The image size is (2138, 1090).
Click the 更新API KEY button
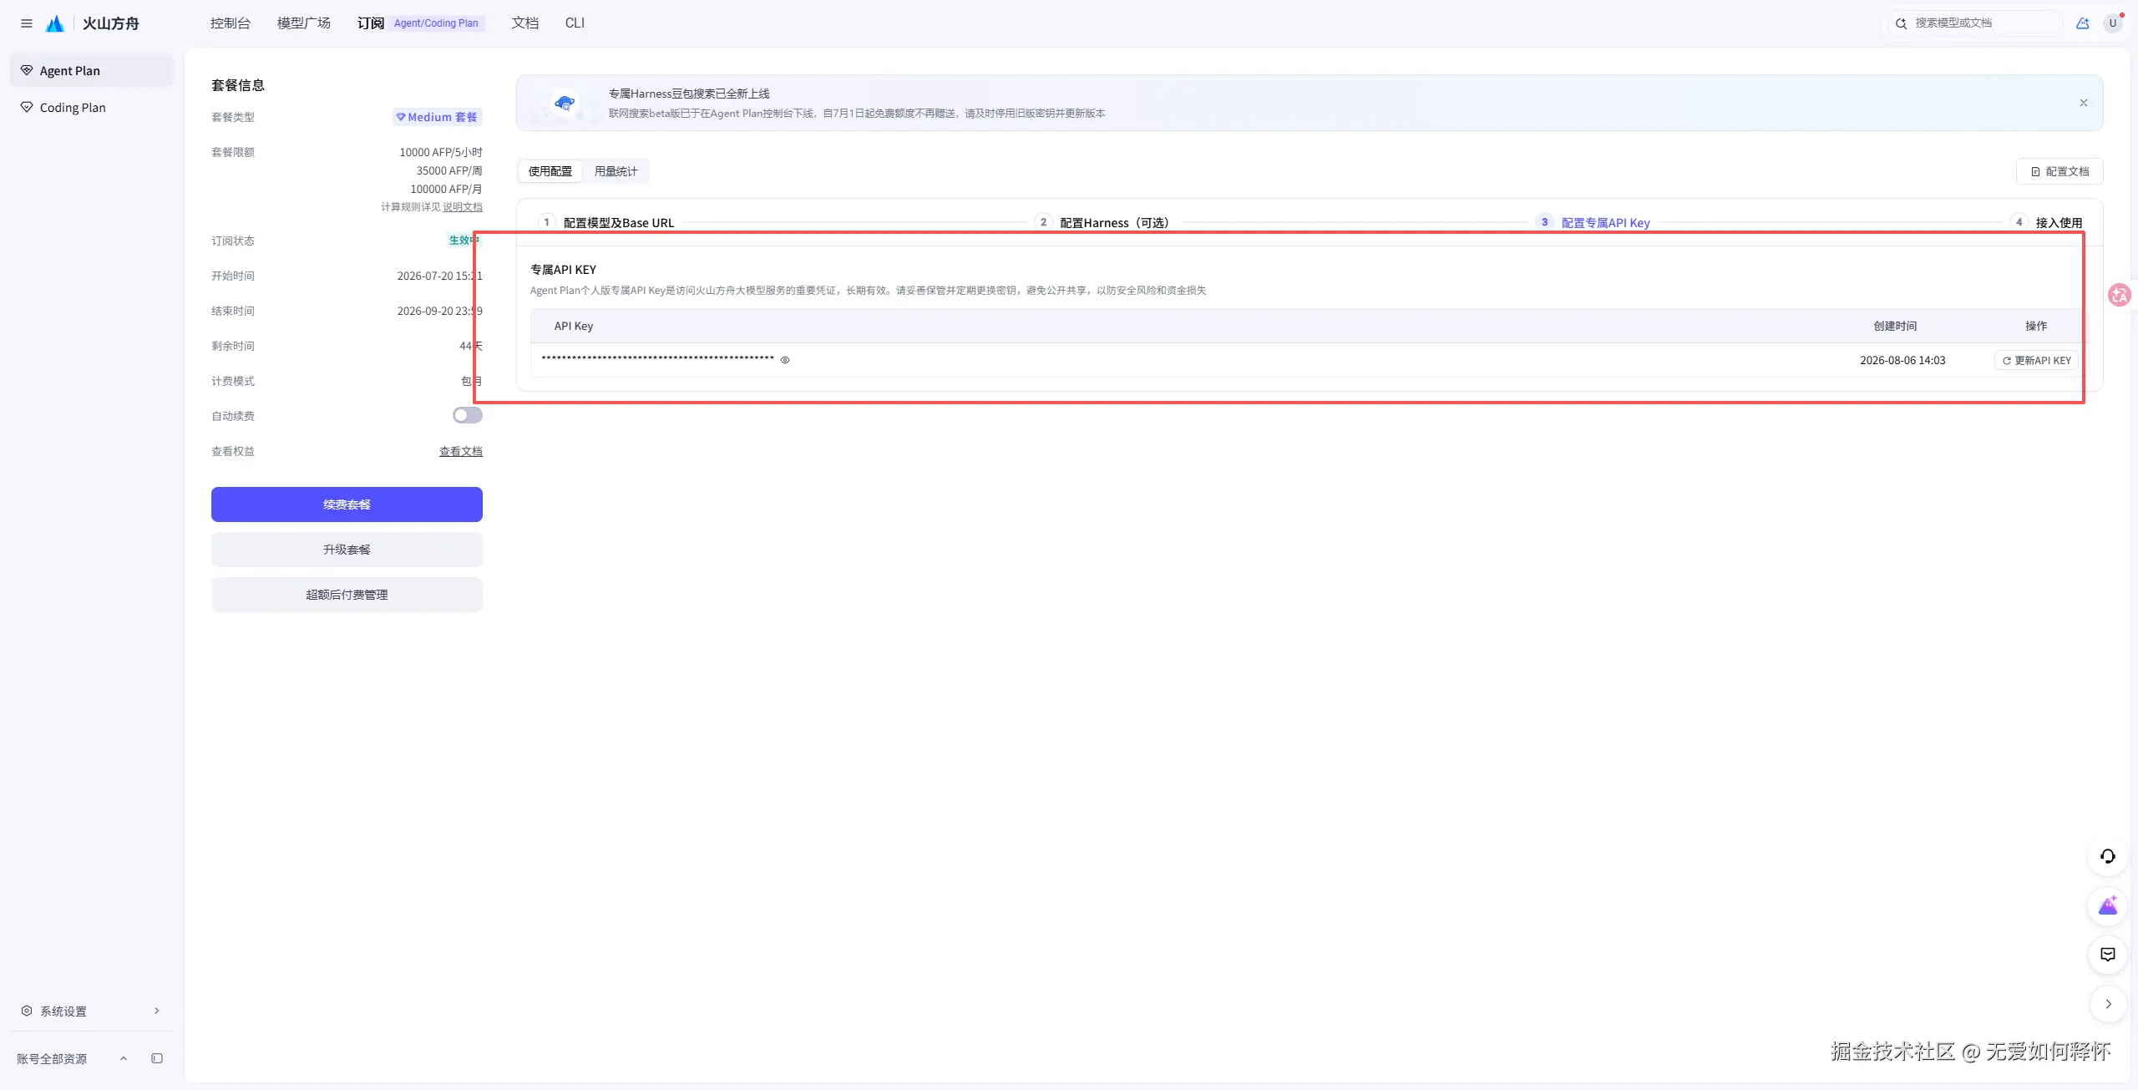click(x=2036, y=360)
